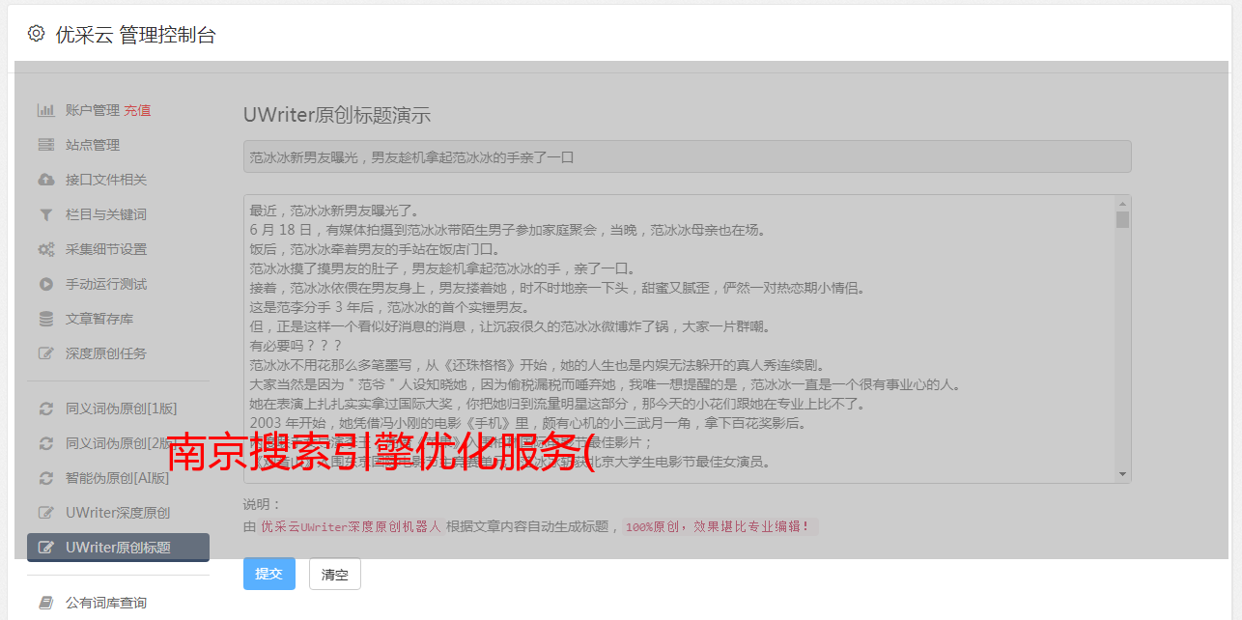Click the generated title field about 范冰冰新男友曝光

tap(687, 156)
